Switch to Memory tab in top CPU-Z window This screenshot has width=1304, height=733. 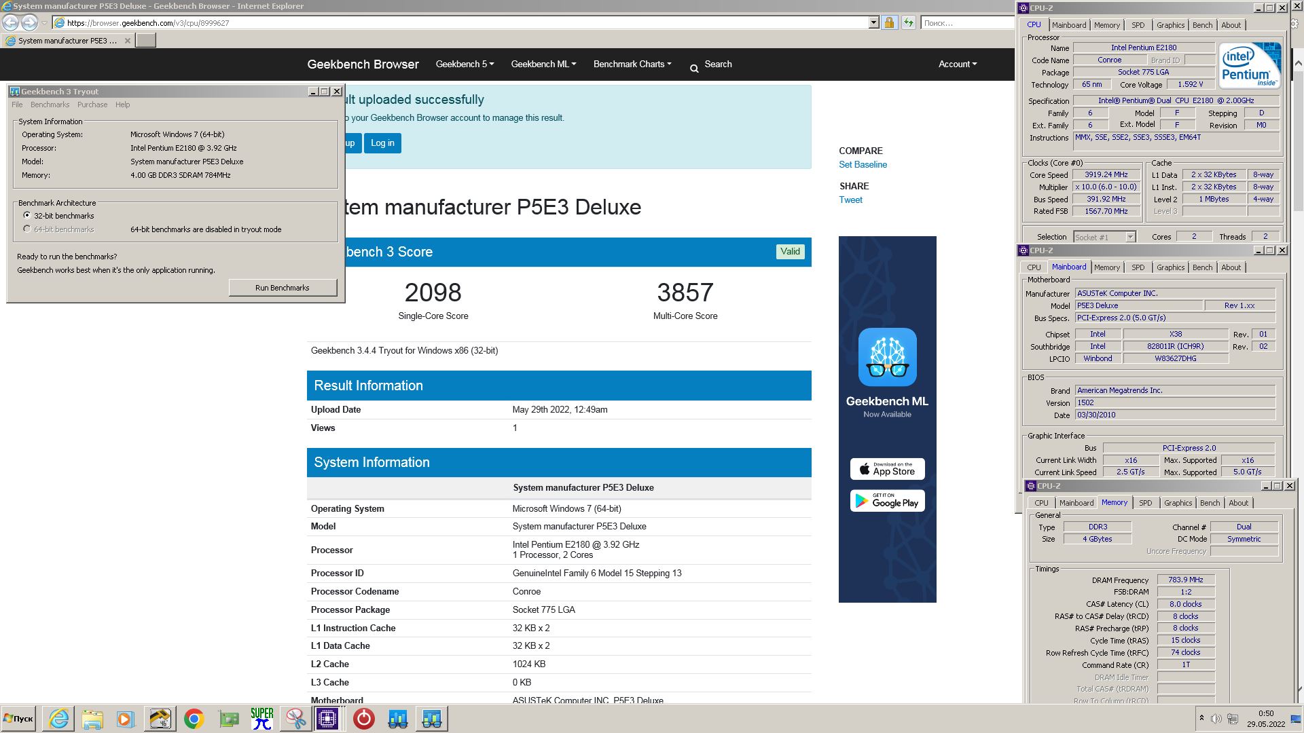coord(1107,25)
